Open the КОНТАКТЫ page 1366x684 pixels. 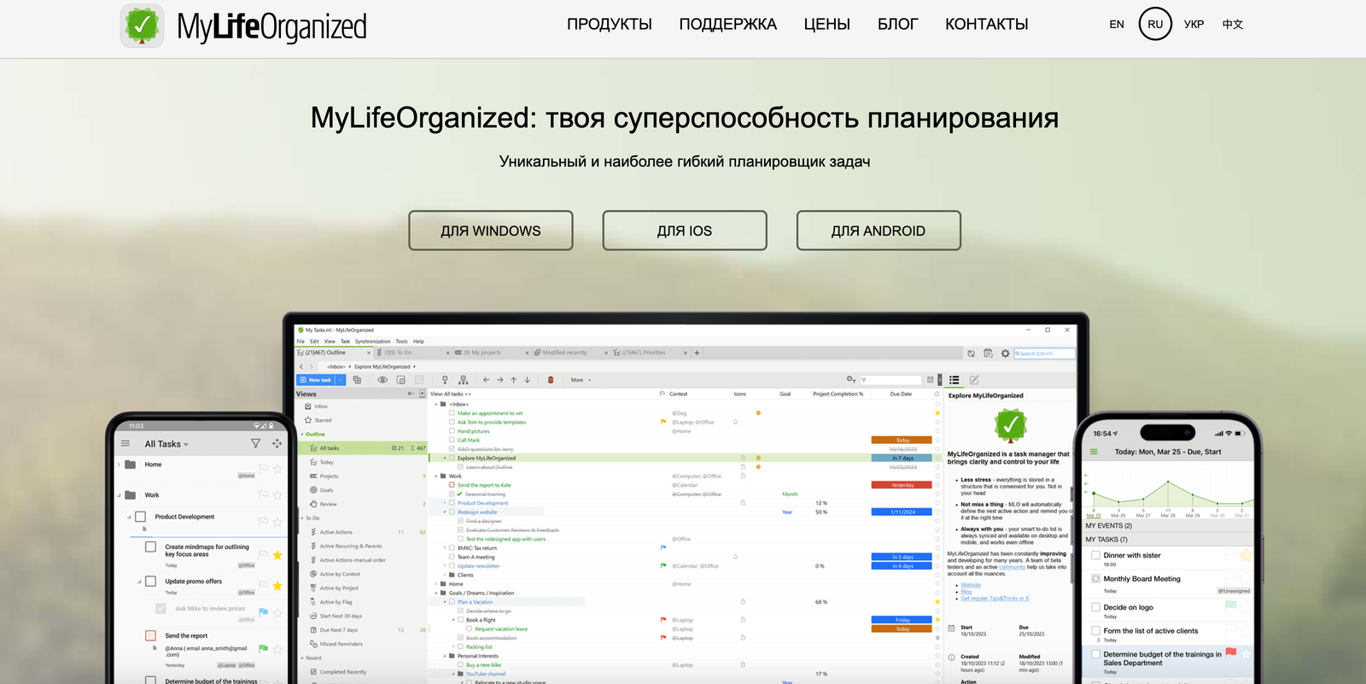pyautogui.click(x=987, y=25)
